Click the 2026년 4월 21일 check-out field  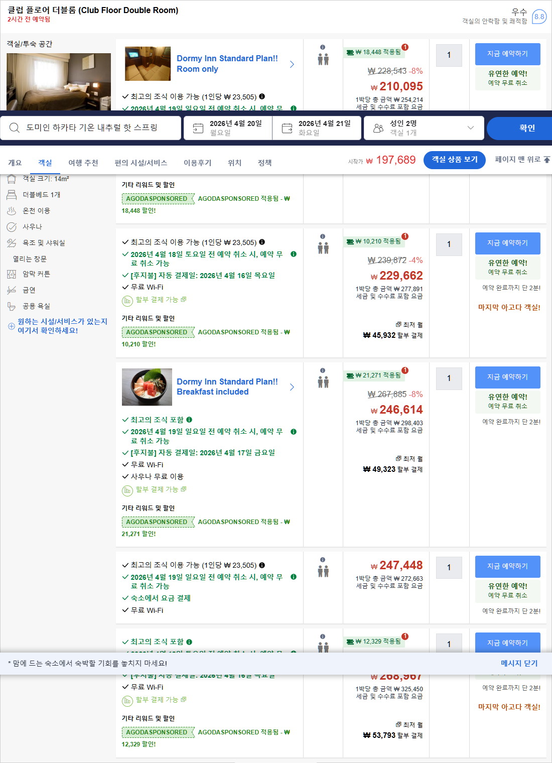point(317,128)
